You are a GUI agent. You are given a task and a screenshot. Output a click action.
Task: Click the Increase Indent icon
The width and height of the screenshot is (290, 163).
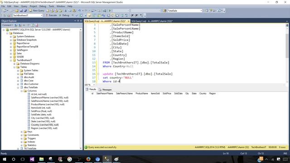click(x=136, y=15)
